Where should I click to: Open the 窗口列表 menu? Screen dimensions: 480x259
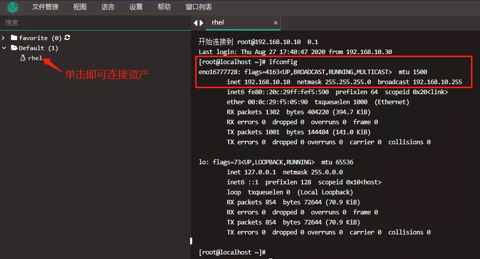click(199, 7)
